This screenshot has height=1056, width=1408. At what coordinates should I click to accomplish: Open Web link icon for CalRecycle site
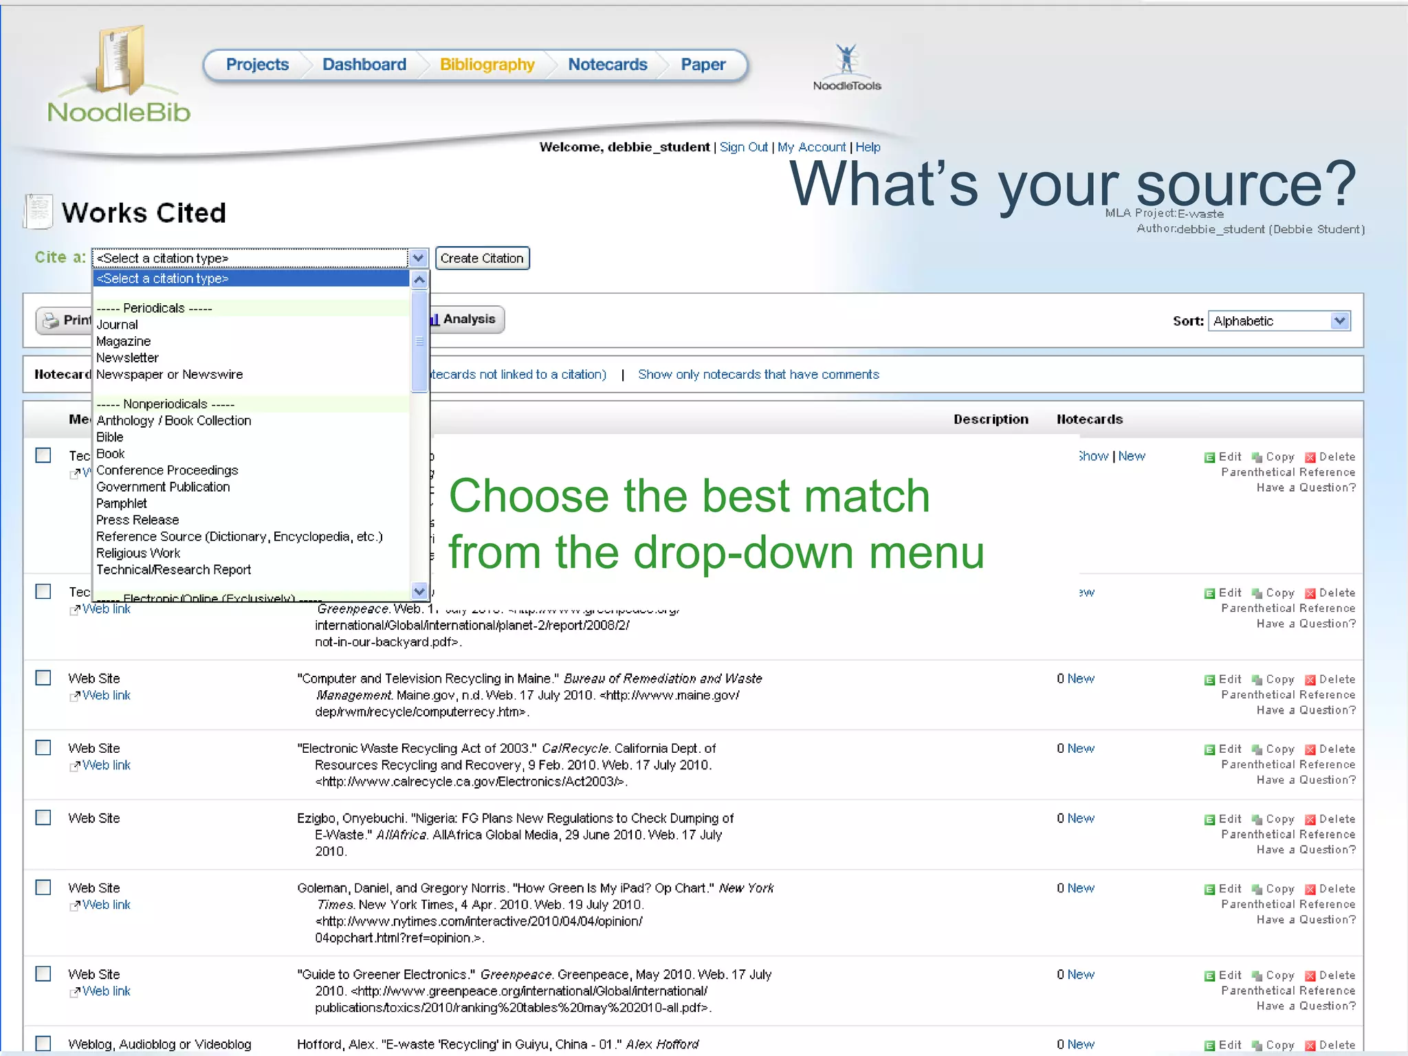click(75, 767)
